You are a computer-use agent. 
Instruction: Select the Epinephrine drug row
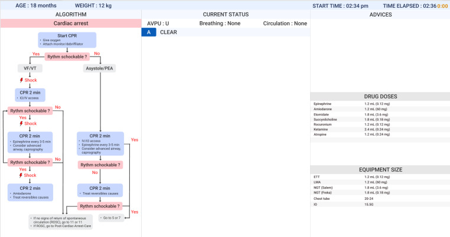[x=380, y=104]
